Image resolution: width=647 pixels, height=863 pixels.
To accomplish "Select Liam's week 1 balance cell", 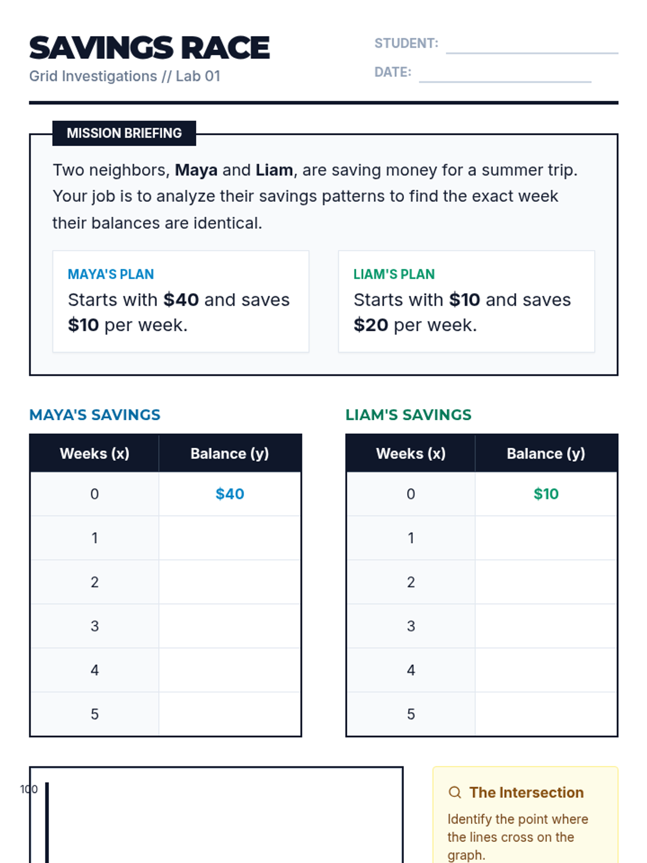I will (x=546, y=538).
